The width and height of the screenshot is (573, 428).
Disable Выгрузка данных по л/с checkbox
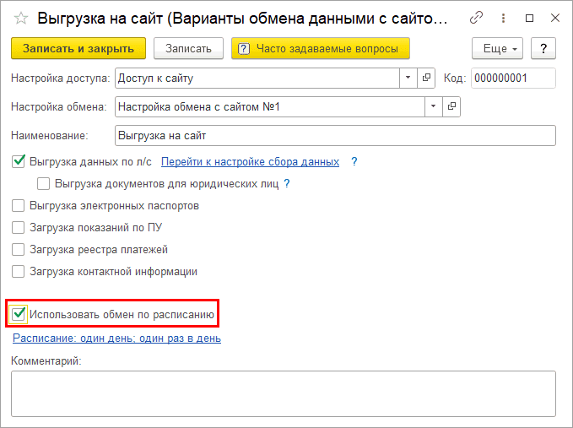click(19, 161)
